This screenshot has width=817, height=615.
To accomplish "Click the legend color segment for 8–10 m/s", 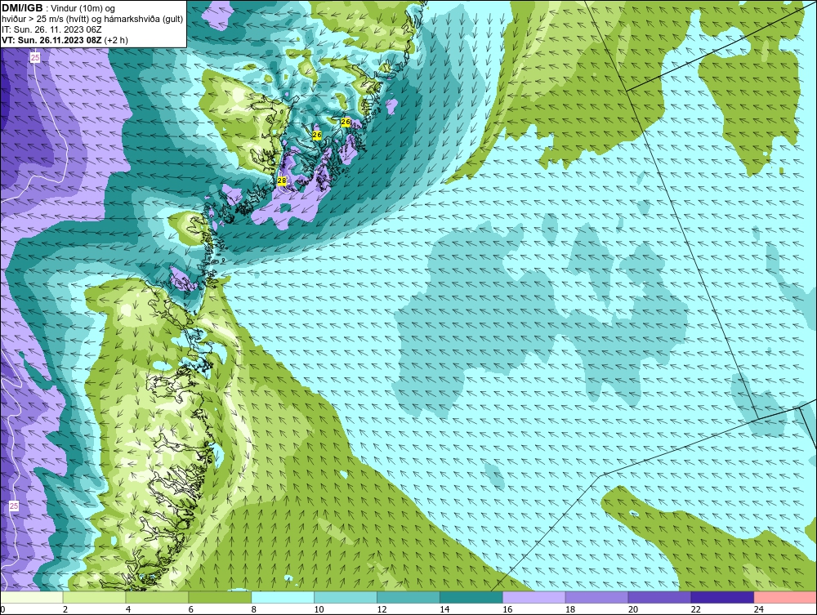I will pyautogui.click(x=283, y=597).
